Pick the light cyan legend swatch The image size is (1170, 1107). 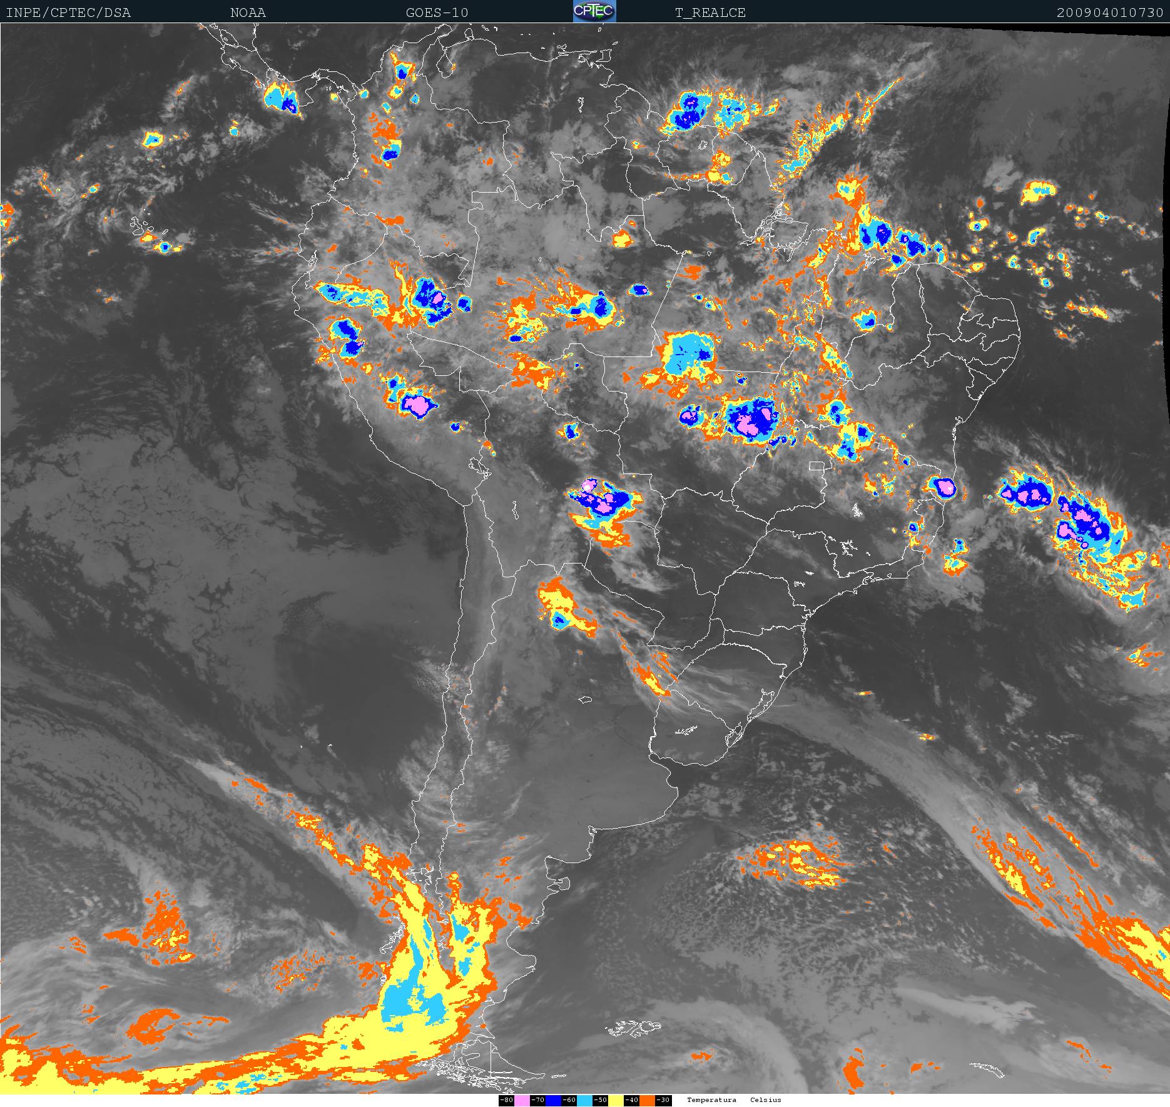pos(584,1100)
